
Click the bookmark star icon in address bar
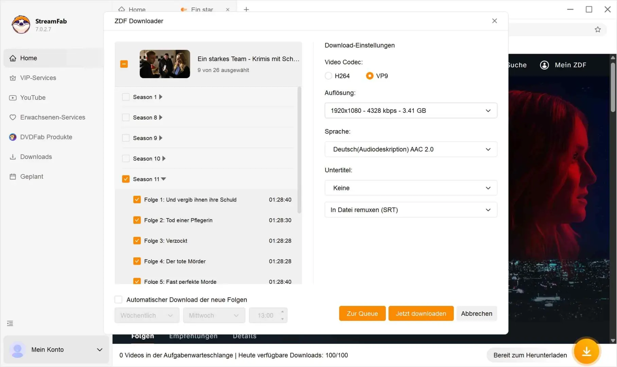(598, 30)
